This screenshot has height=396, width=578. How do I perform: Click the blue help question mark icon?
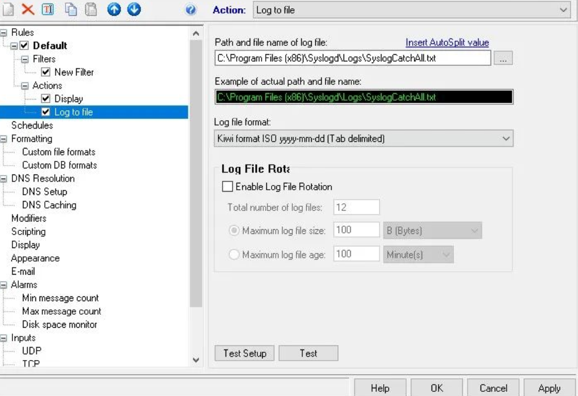(x=191, y=9)
